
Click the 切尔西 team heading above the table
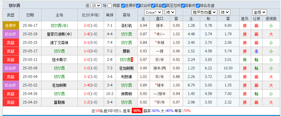point(14,5)
